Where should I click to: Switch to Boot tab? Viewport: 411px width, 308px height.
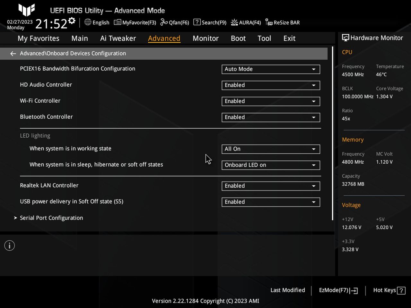pyautogui.click(x=238, y=38)
